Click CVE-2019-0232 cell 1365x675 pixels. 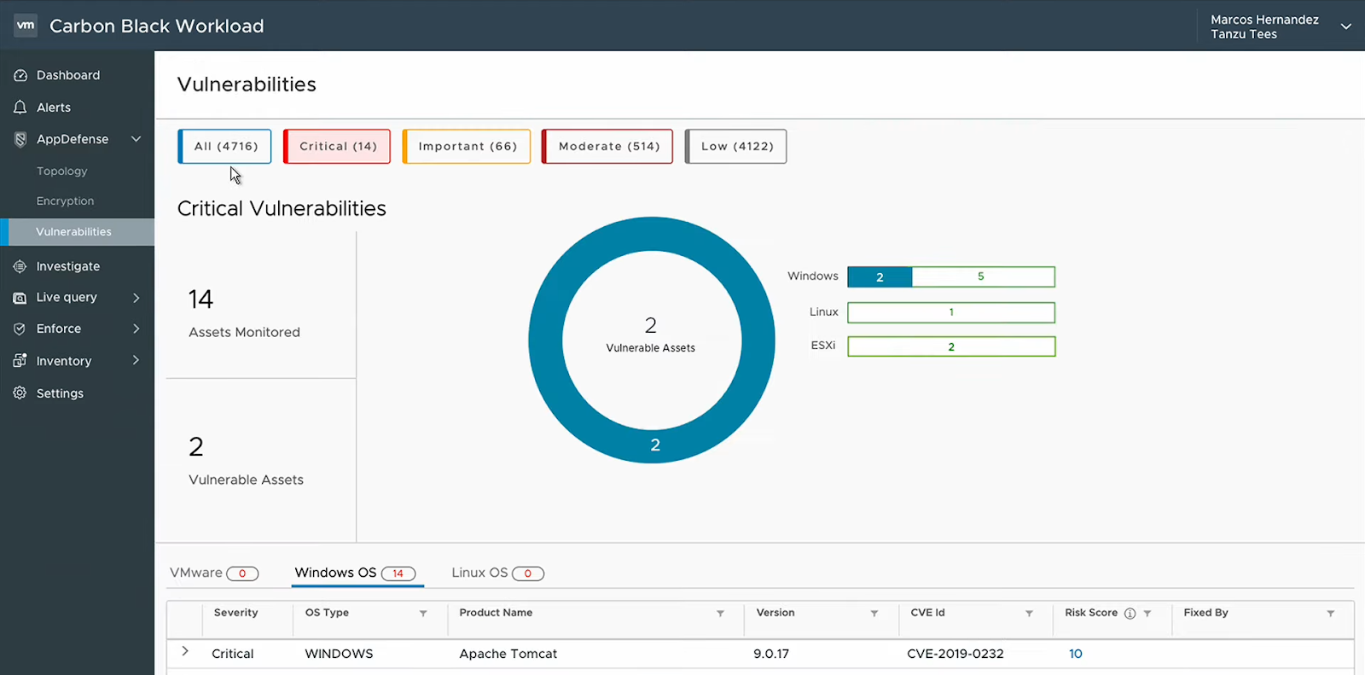(955, 654)
